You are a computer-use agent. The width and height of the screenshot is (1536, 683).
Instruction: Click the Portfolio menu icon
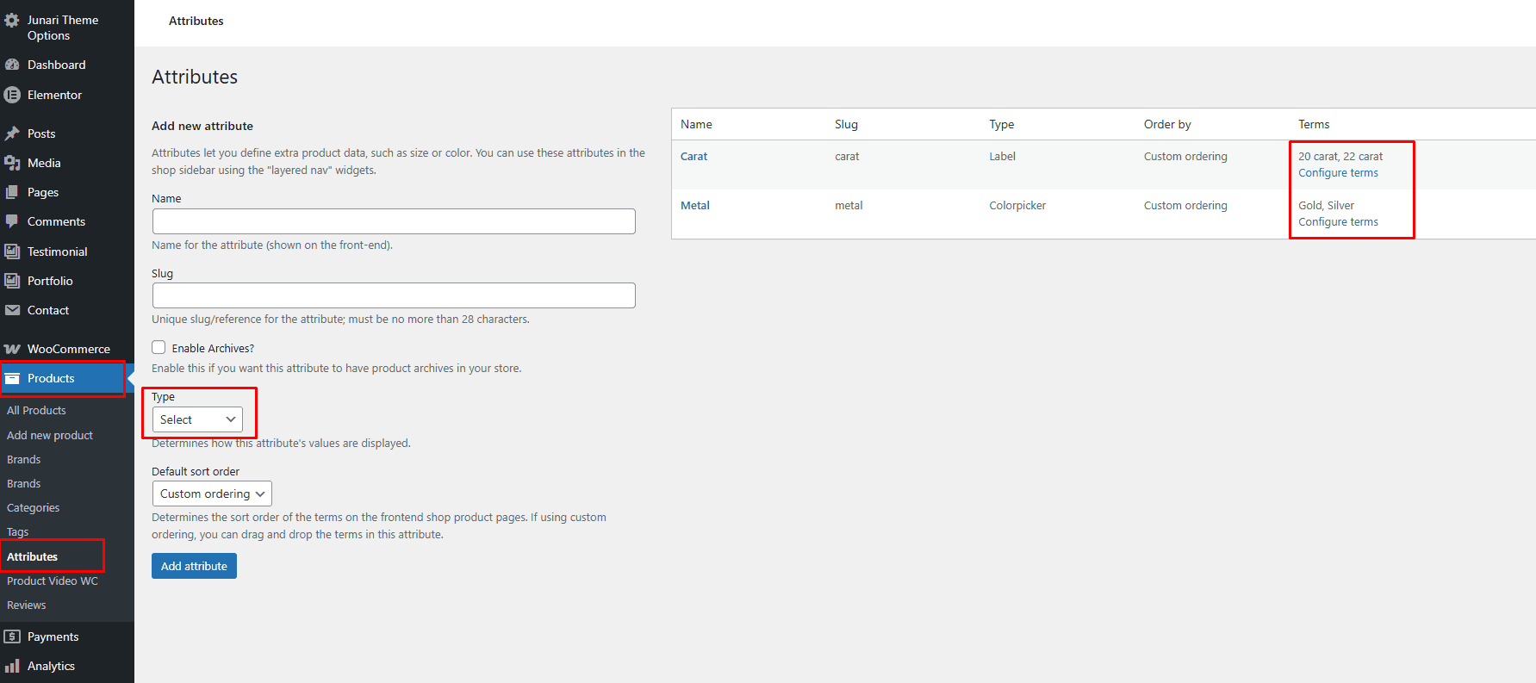(x=12, y=281)
